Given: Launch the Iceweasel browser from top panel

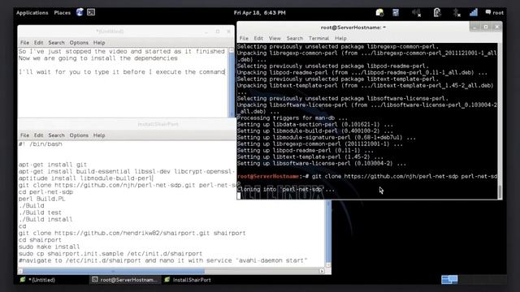Looking at the screenshot, I should [80, 12].
